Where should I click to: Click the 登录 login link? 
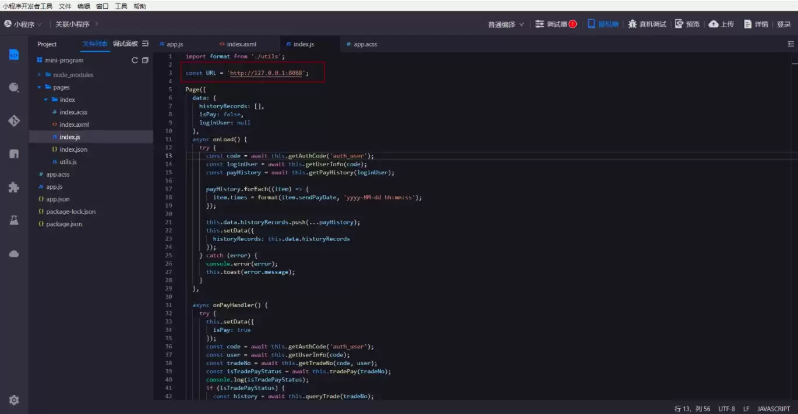point(783,24)
